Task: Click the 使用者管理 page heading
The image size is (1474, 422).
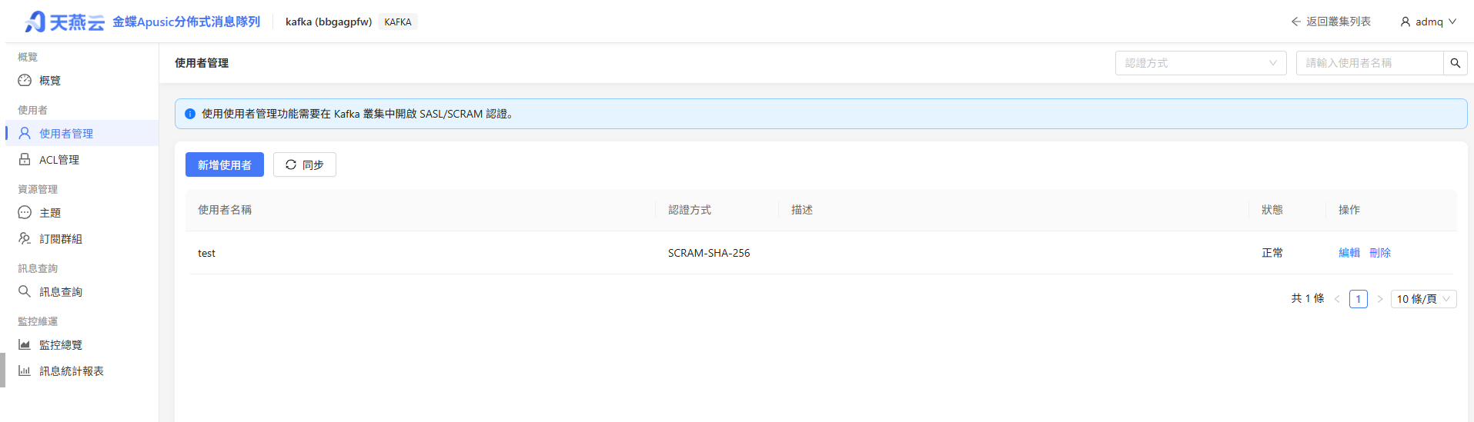Action: click(x=202, y=63)
